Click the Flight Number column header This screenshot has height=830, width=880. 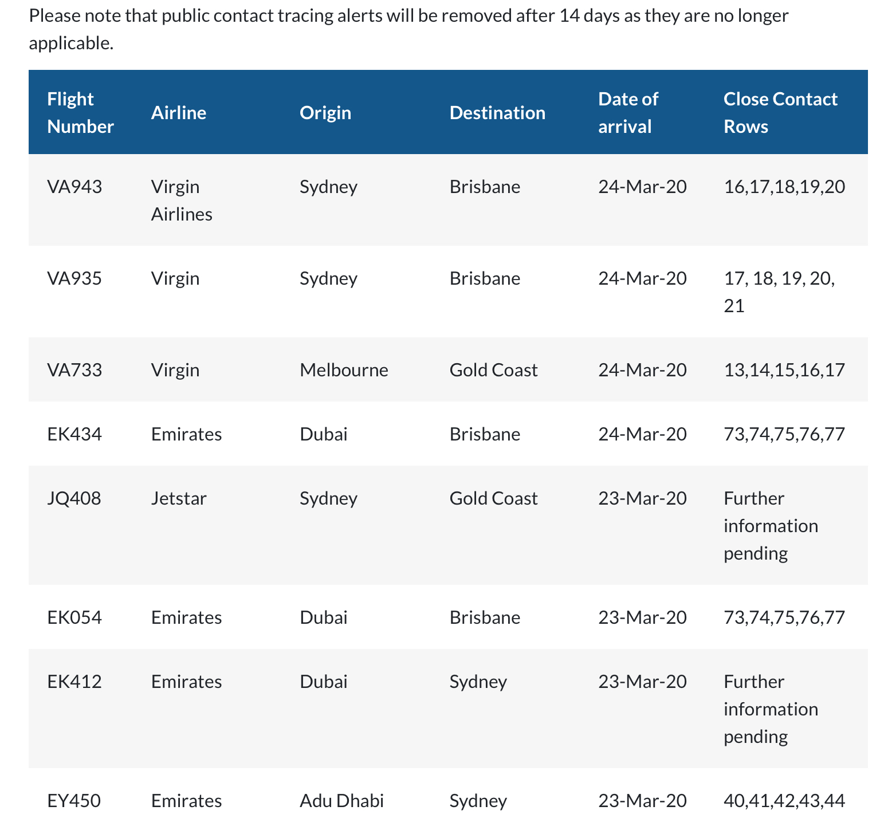80,113
